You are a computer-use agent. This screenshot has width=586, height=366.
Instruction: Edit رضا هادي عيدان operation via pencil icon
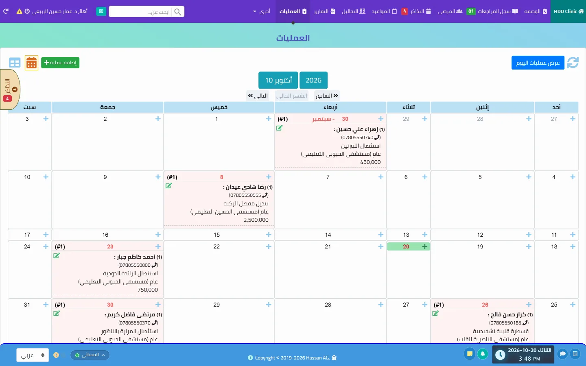tap(169, 186)
